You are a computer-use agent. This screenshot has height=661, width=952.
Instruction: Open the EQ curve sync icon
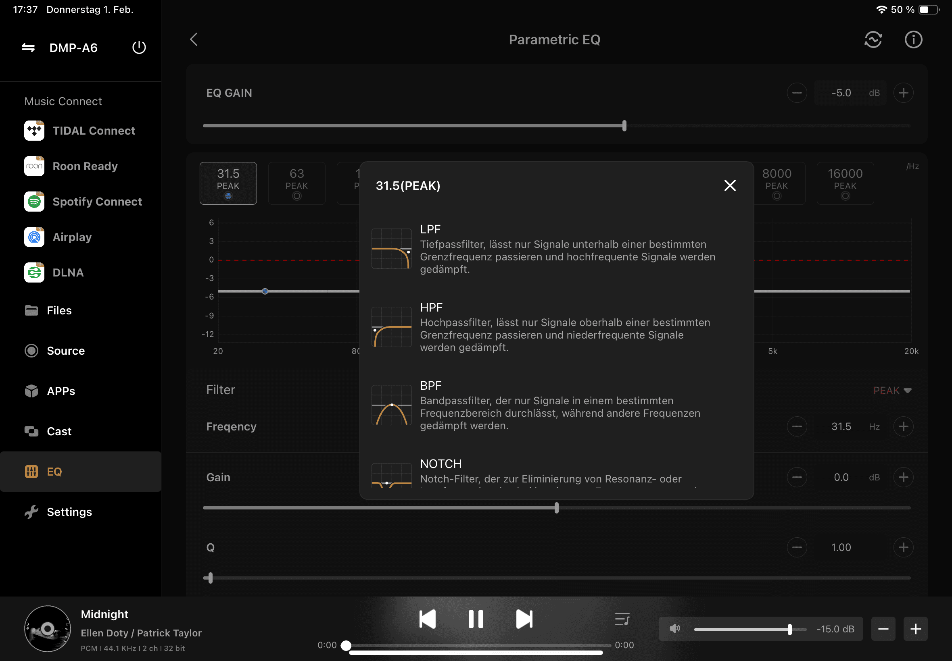(x=873, y=39)
